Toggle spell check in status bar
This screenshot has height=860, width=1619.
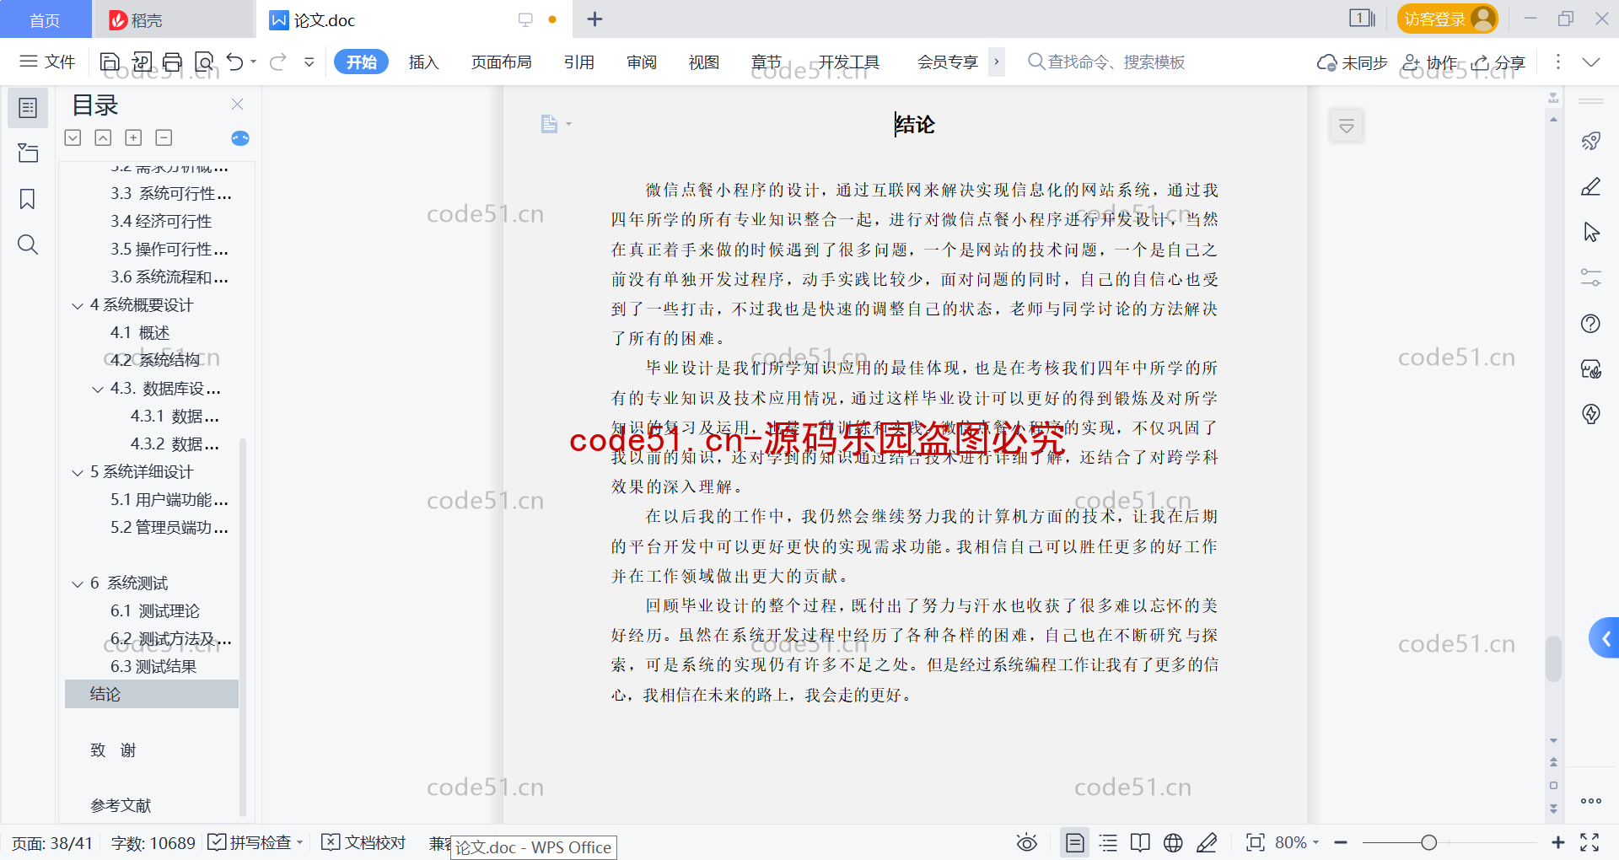pos(254,842)
